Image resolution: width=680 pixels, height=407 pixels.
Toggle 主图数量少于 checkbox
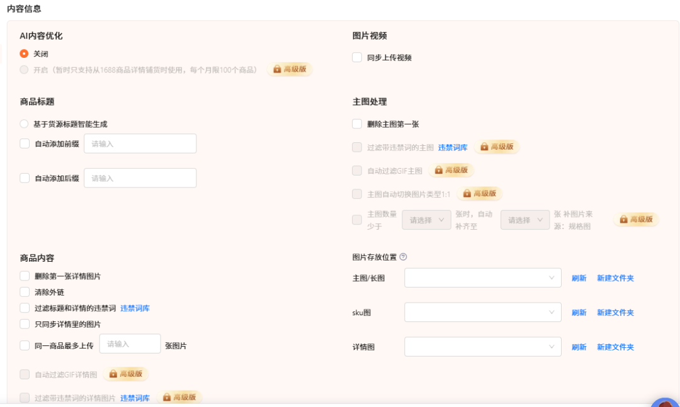pos(357,220)
